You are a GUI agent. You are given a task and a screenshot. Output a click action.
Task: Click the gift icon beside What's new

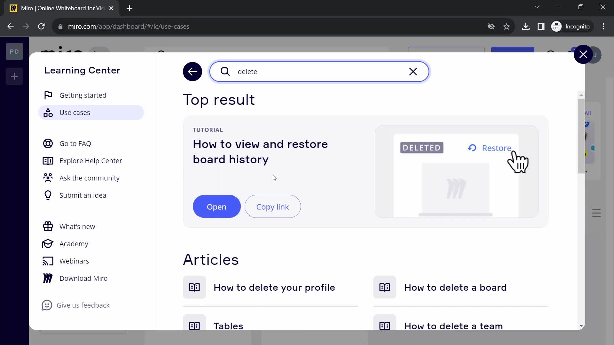pyautogui.click(x=48, y=226)
